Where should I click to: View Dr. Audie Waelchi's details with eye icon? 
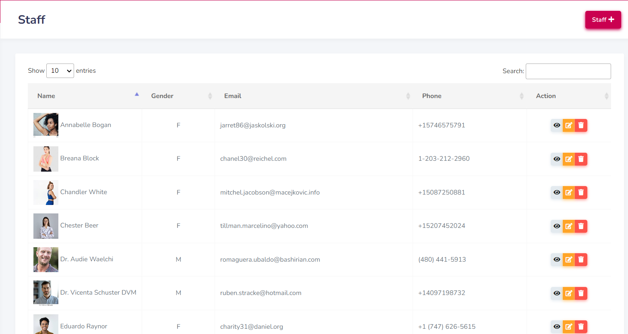[557, 260]
